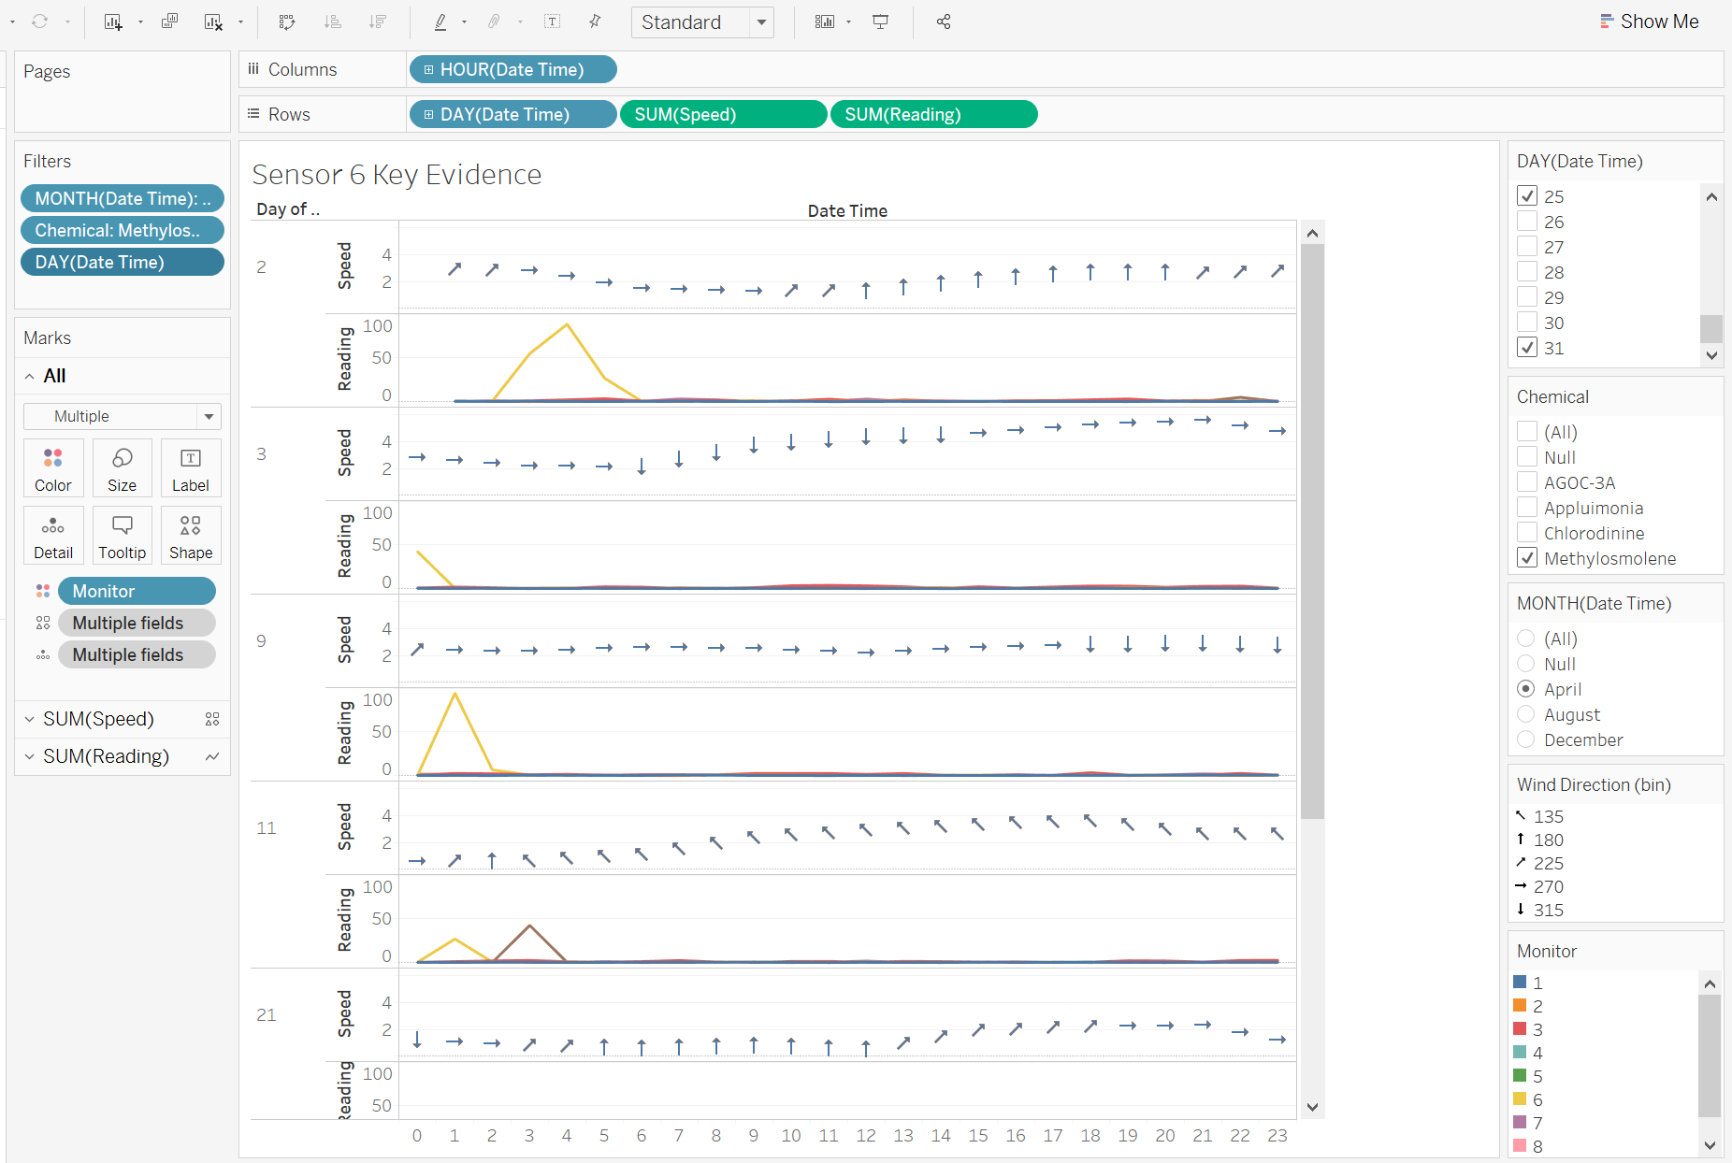Click the Duplicate sheet toolbar icon

pos(169,22)
